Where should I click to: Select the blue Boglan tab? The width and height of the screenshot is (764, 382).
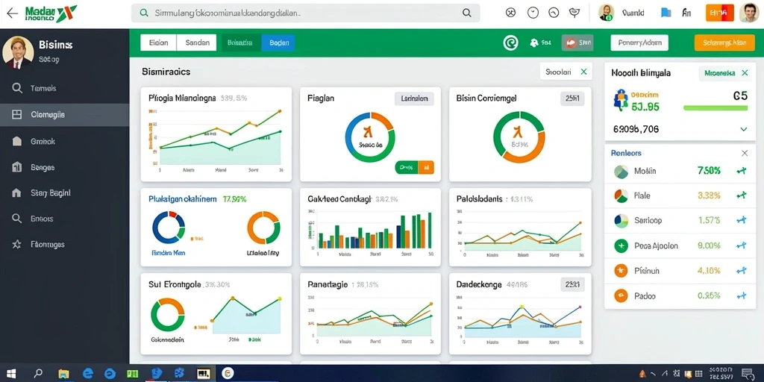[x=278, y=43]
